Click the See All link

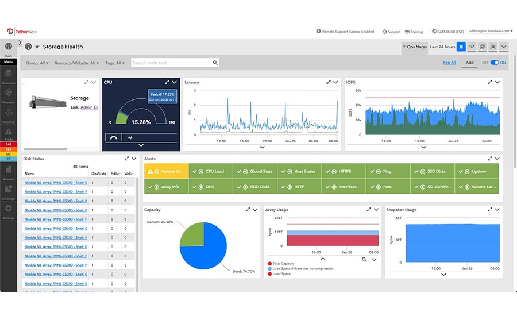(449, 63)
